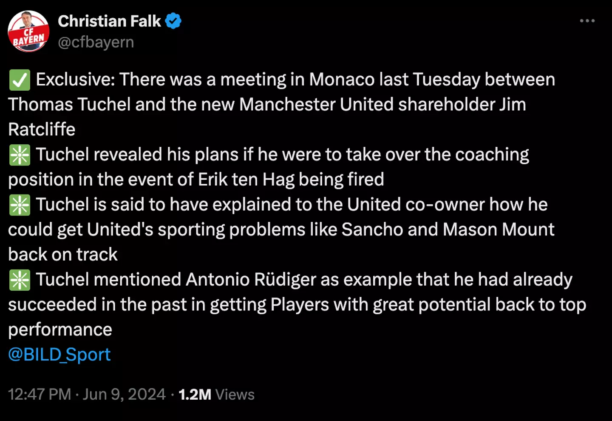Click the sparkle emoji before "Tuchel revealed"
The image size is (612, 421).
pos(20,155)
